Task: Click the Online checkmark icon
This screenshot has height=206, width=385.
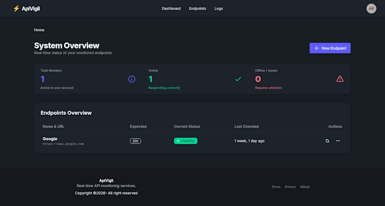Action: click(x=238, y=79)
